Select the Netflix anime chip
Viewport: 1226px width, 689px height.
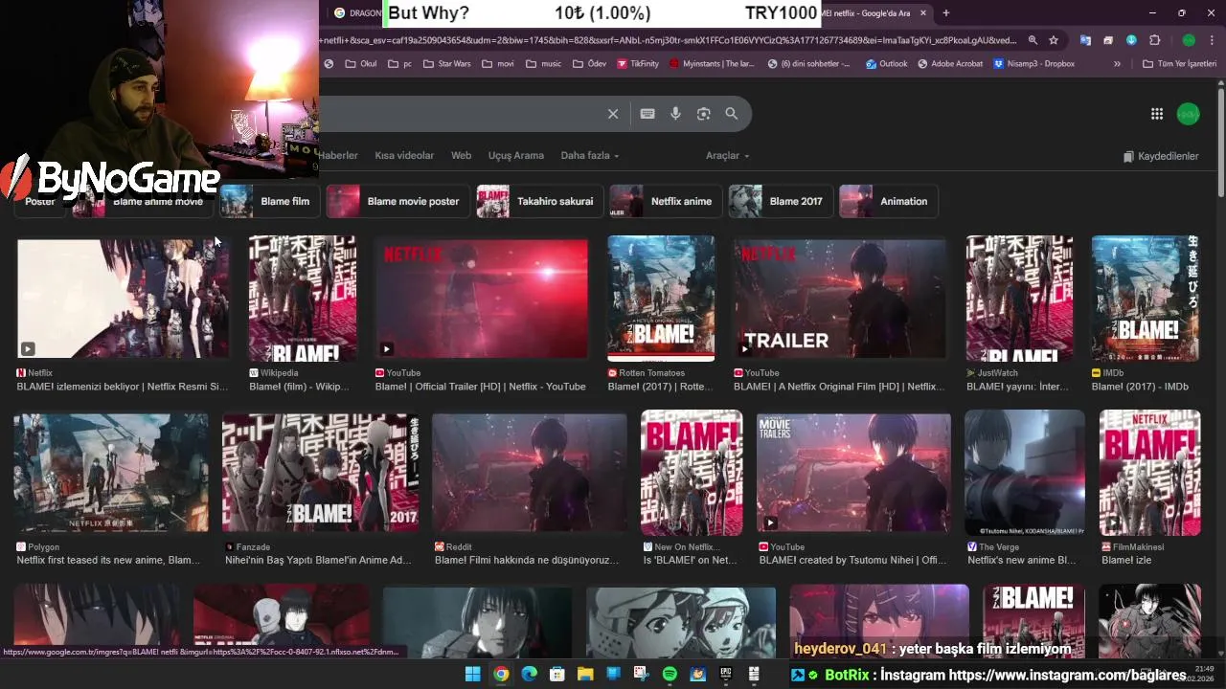[x=665, y=201]
